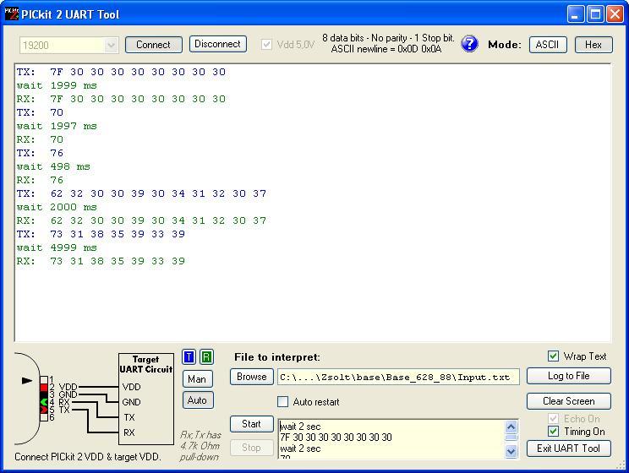Maximize the PICkit 2 UART Tool window
The height and width of the screenshot is (473, 629).
tap(596, 14)
